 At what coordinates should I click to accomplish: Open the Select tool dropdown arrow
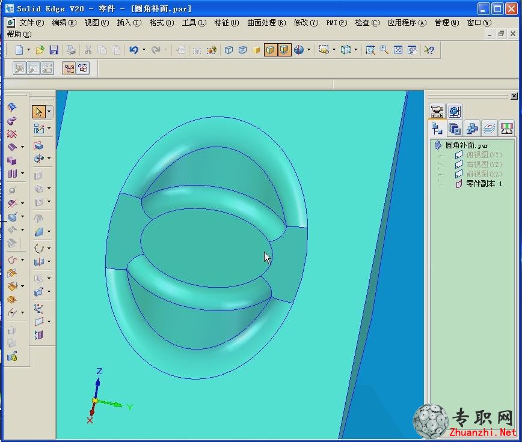49,112
